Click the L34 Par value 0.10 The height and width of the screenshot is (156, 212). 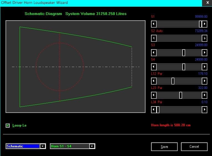click(x=205, y=102)
